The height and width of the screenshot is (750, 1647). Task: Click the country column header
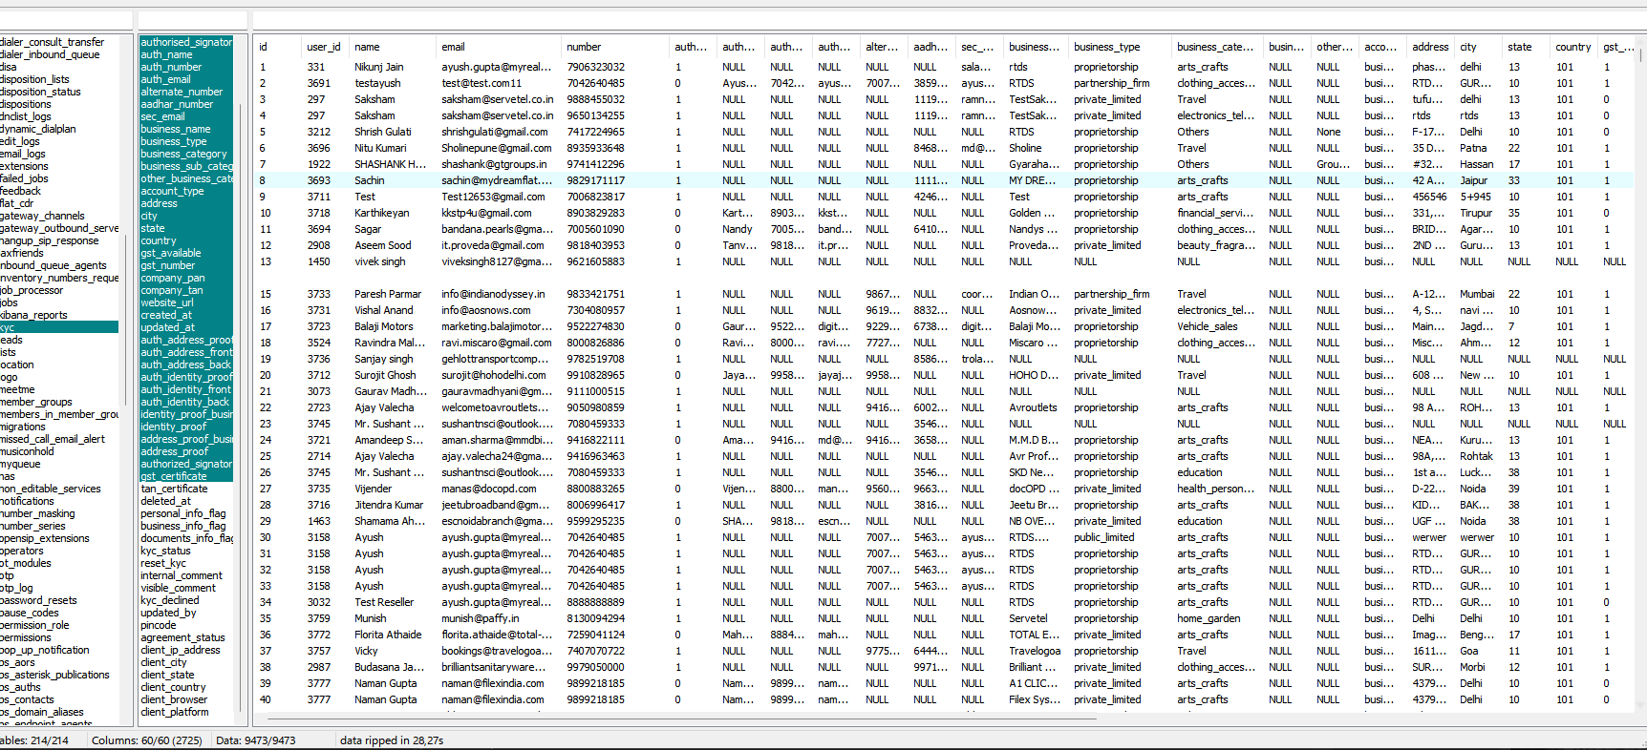(x=1574, y=47)
